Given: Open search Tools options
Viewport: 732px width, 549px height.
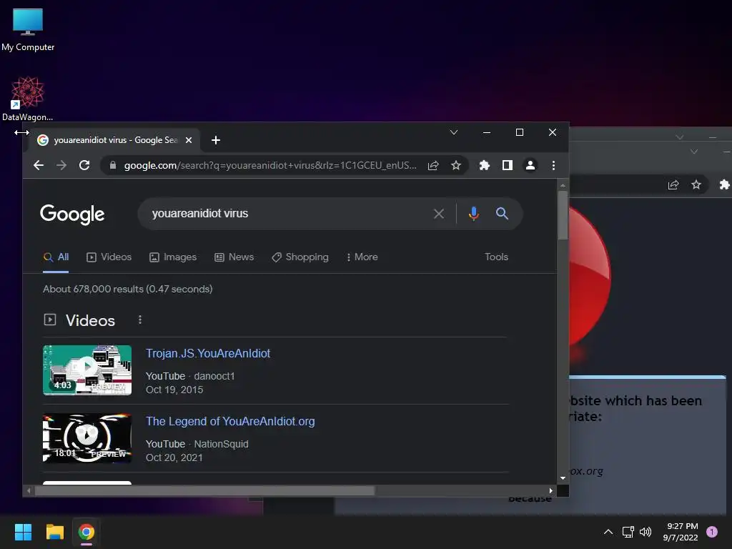Looking at the screenshot, I should [496, 257].
